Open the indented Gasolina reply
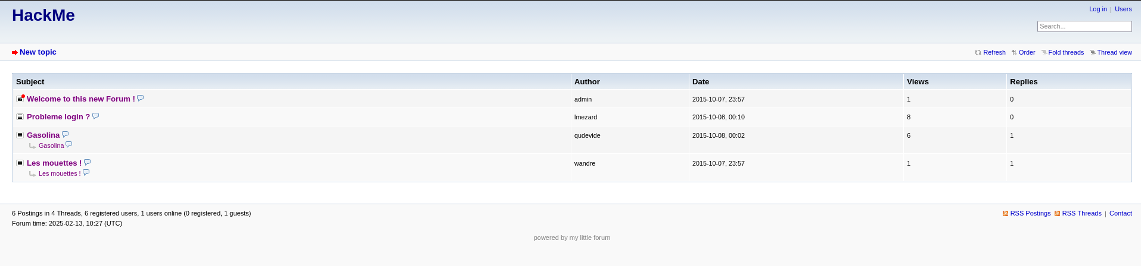This screenshot has width=1141, height=266. (x=51, y=145)
